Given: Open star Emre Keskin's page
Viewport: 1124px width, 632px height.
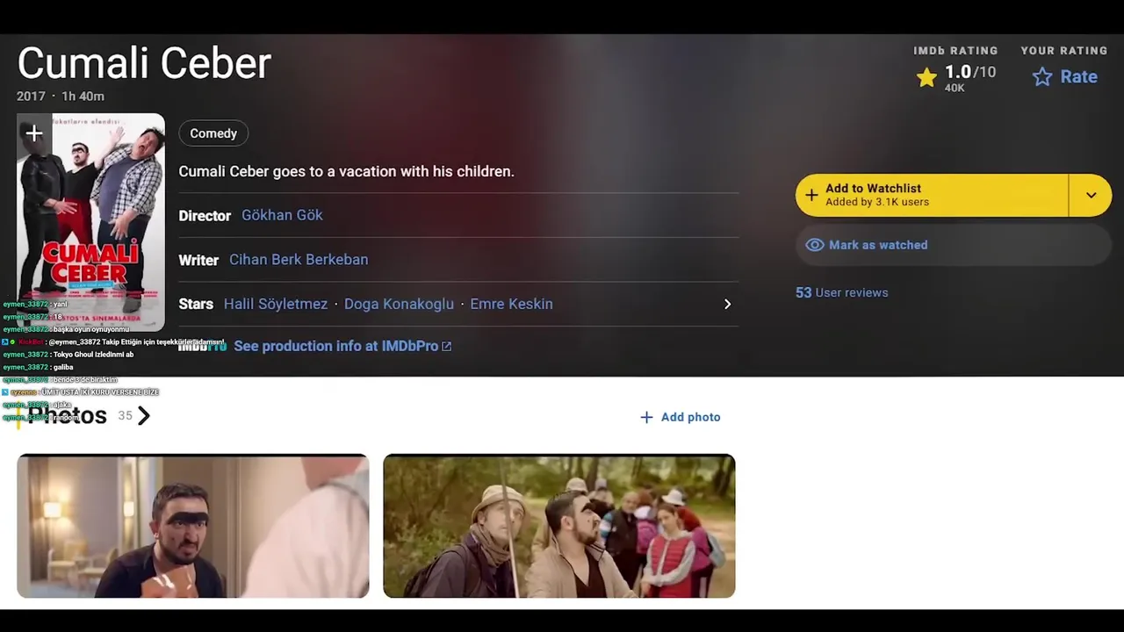Looking at the screenshot, I should pos(511,304).
